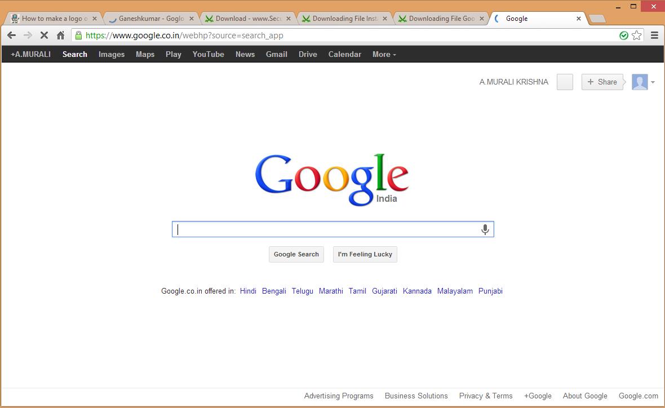The image size is (665, 408).
Task: Open Calendar from the Google bar
Action: point(345,54)
